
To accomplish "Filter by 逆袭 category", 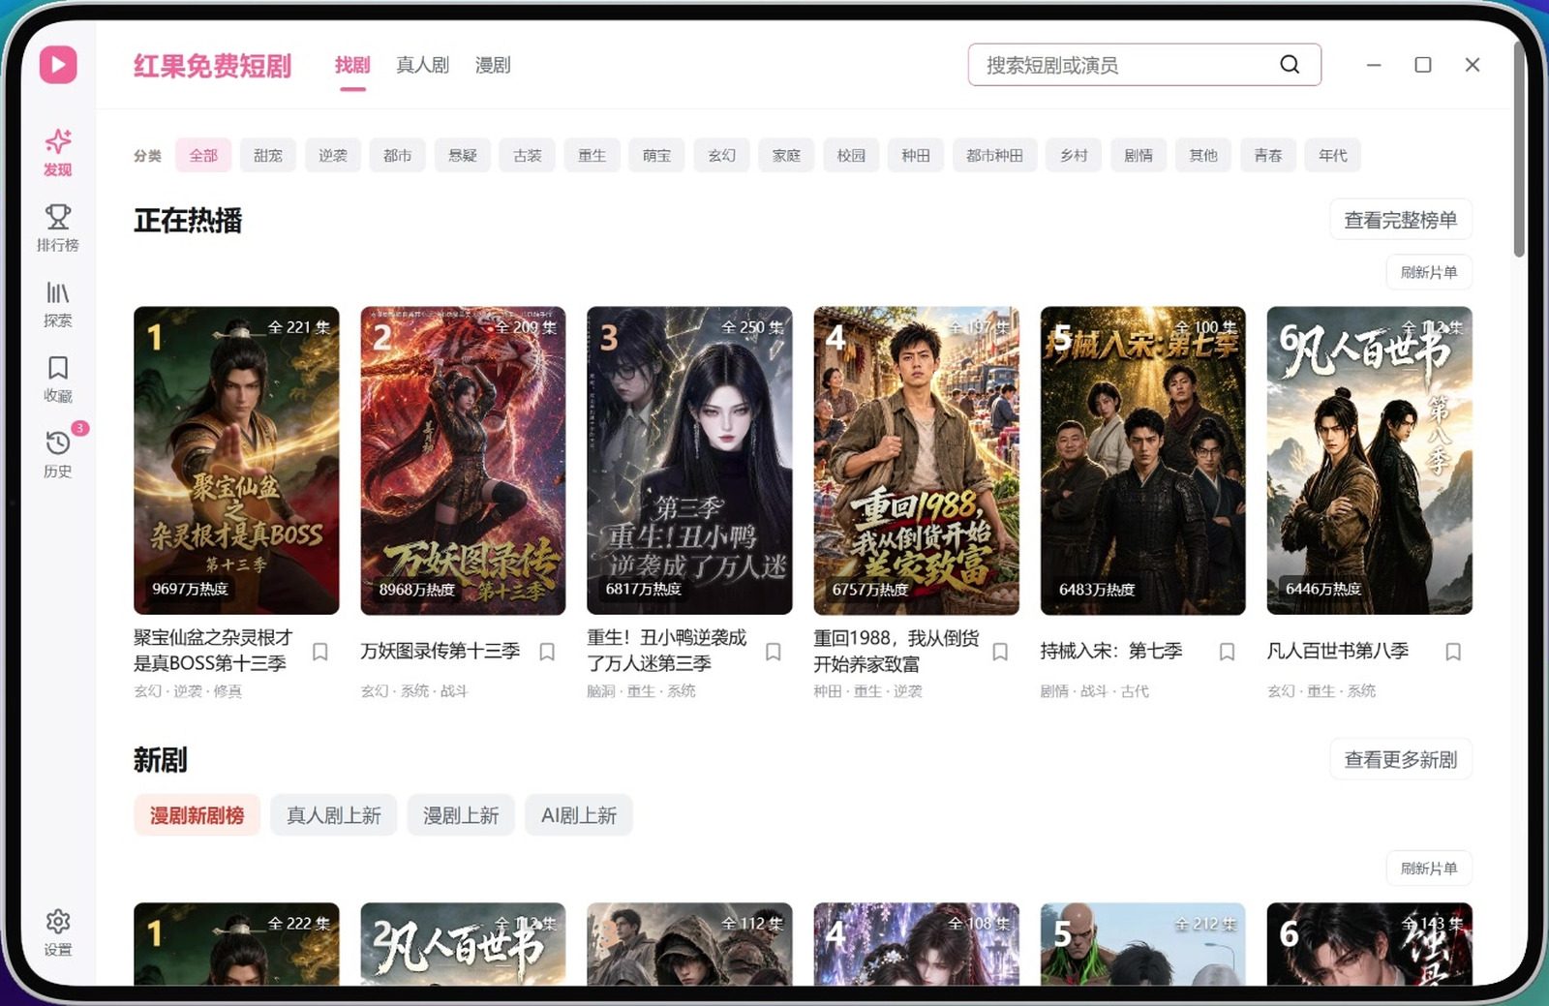I will coord(333,155).
